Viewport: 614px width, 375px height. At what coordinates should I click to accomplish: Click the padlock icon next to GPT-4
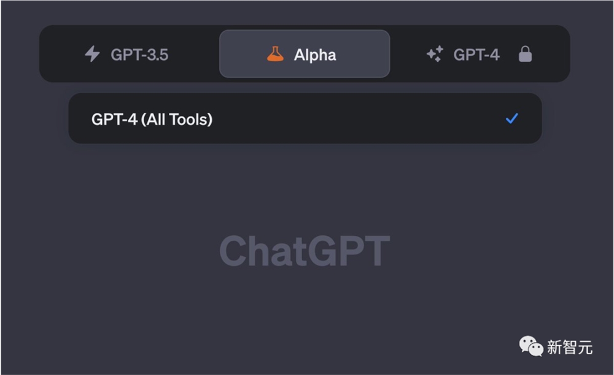(x=525, y=54)
